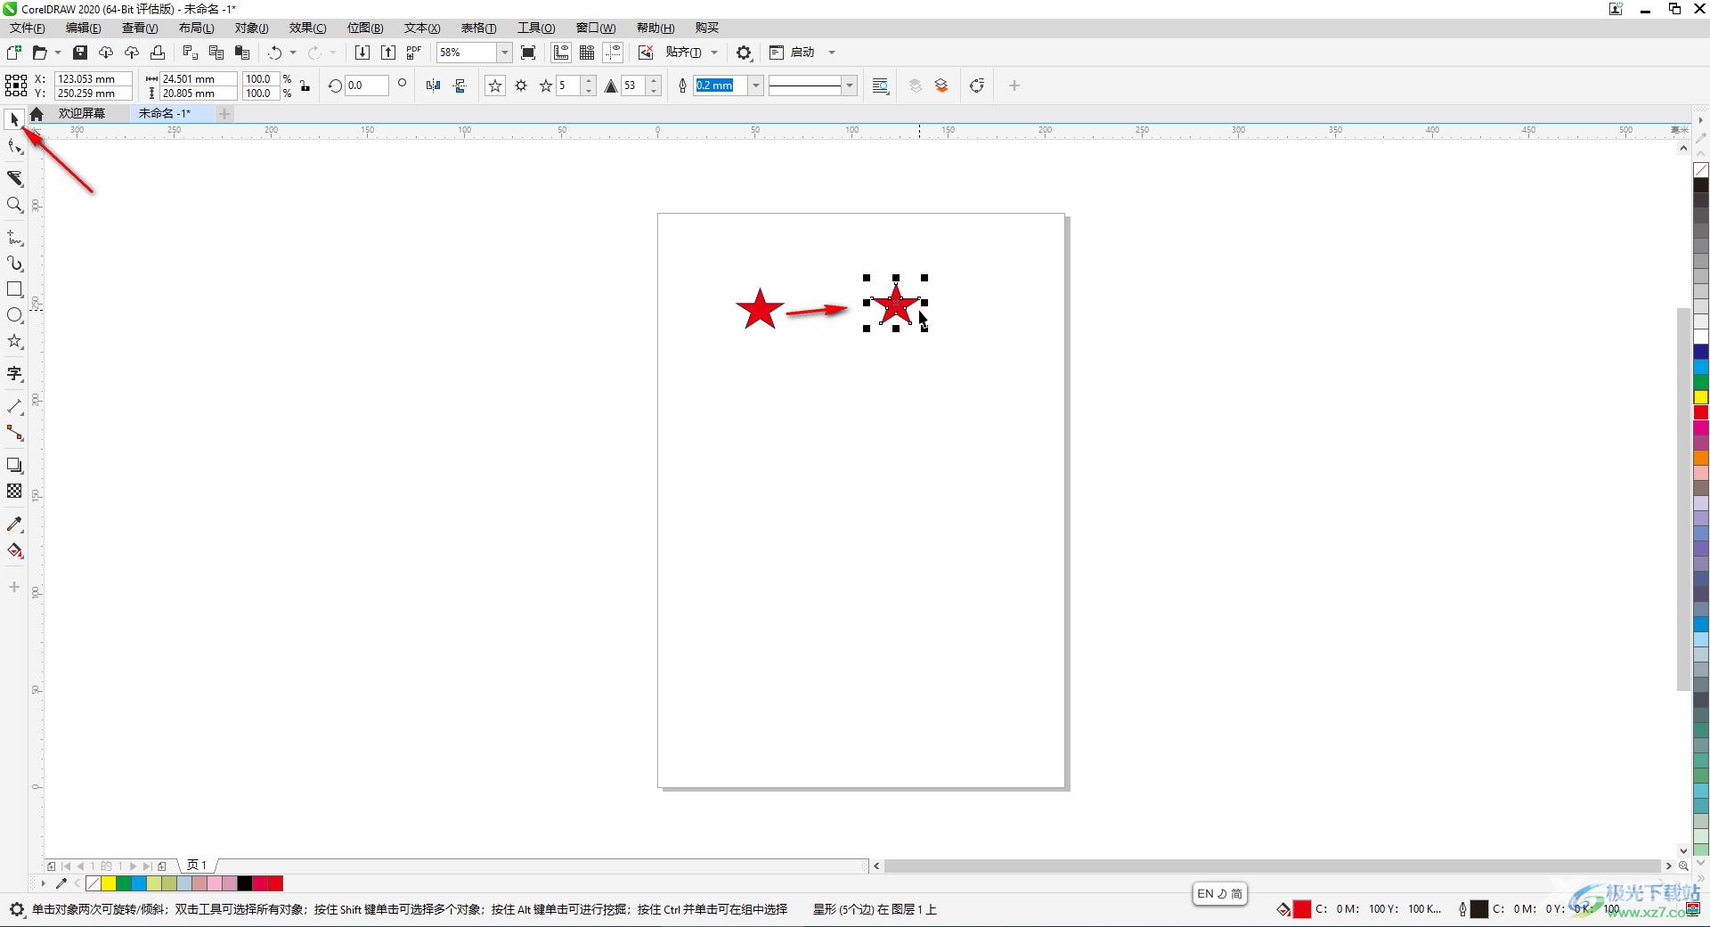Screen dimensions: 1710x927
Task: Mirror the star vertically
Action: 460,85
